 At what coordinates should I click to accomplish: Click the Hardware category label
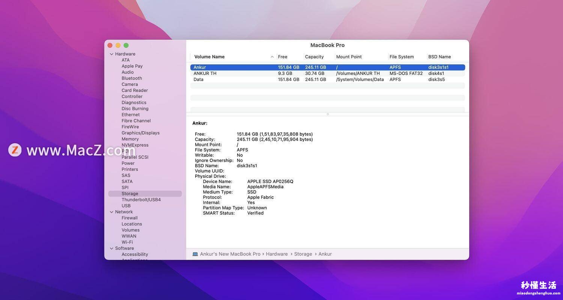pos(125,54)
